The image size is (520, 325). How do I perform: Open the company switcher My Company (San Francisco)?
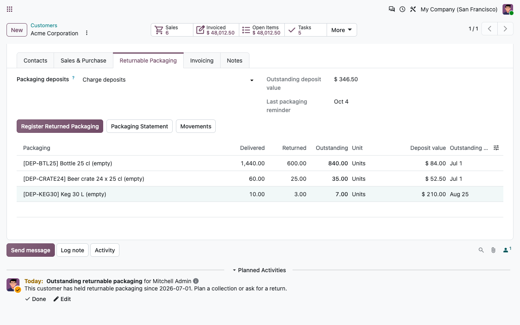pos(459,9)
